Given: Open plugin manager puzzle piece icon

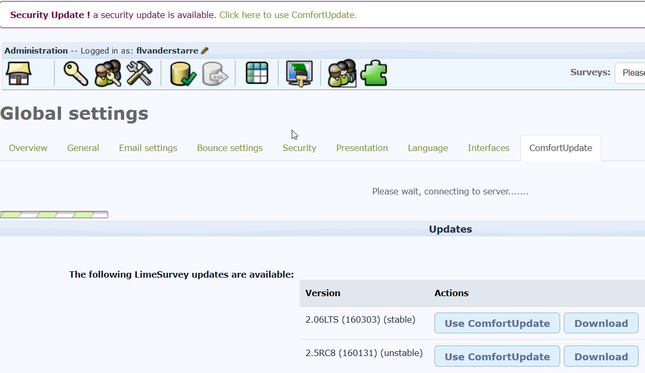Looking at the screenshot, I should pos(373,73).
